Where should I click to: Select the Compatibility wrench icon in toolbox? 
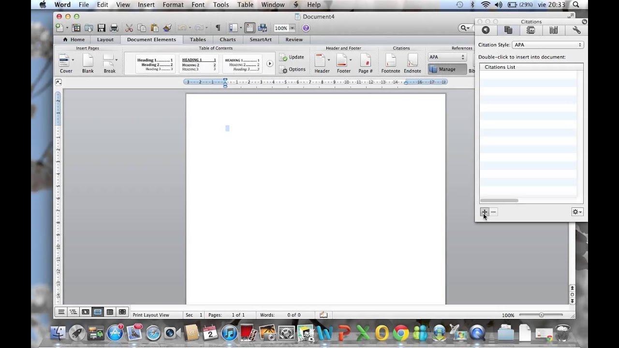(576, 30)
